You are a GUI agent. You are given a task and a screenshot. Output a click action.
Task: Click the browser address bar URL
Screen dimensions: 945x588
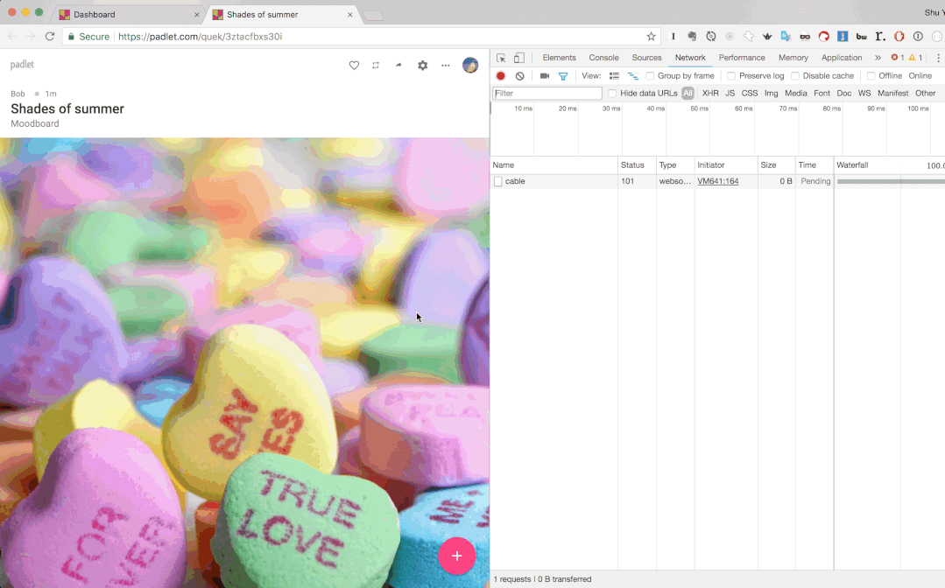200,37
